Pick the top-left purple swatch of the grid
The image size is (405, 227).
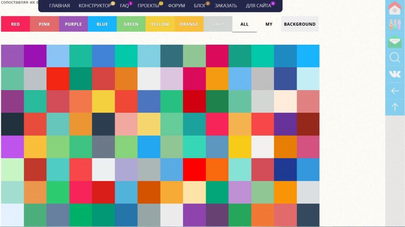point(12,56)
